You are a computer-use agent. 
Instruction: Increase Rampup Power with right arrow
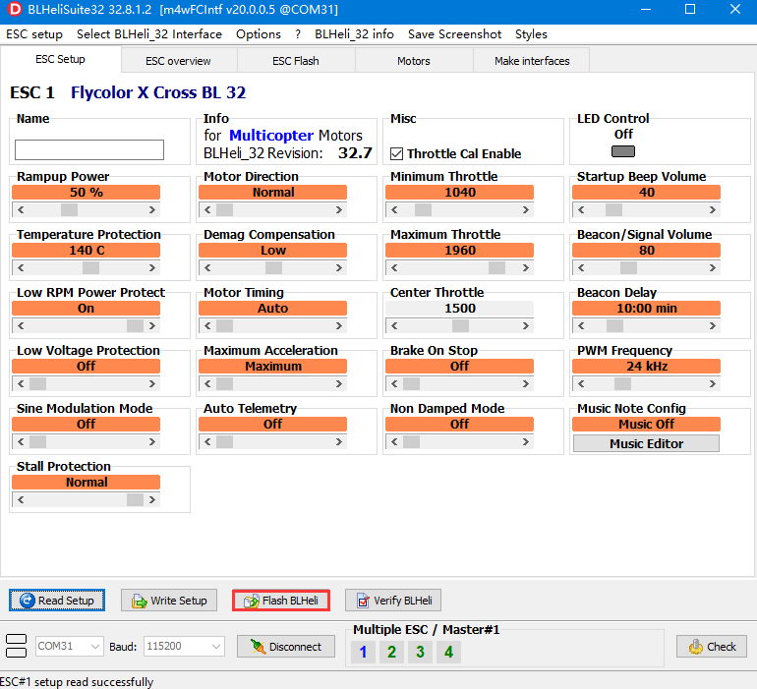[152, 210]
